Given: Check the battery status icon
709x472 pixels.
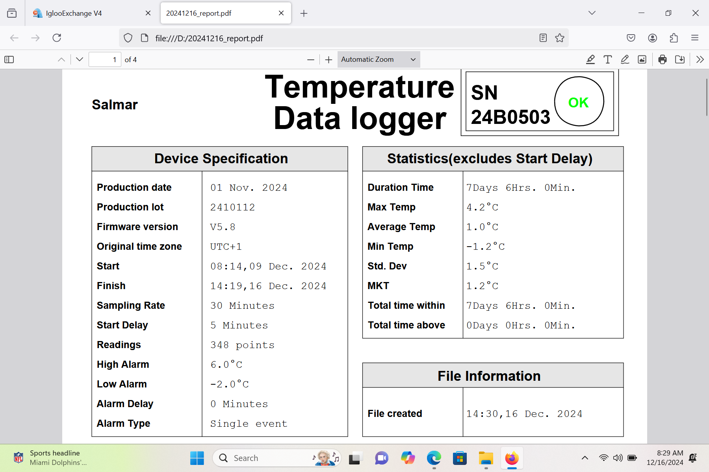Looking at the screenshot, I should 632,458.
